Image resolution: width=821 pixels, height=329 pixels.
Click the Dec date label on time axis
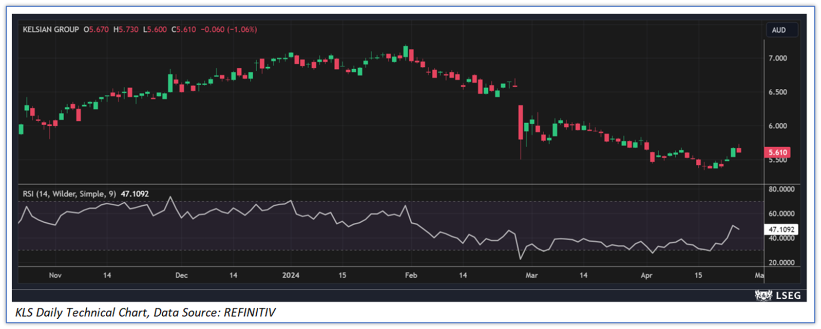coord(181,275)
